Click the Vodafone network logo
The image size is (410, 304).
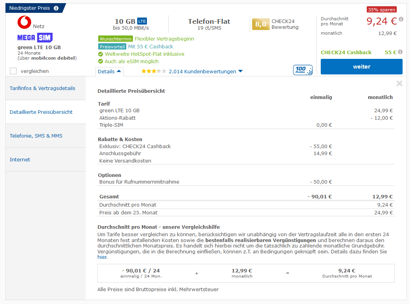click(x=24, y=23)
